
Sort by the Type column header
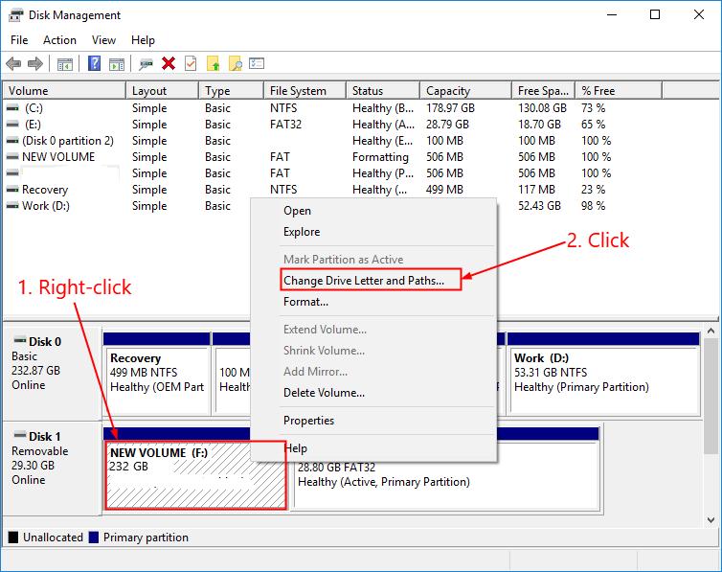[232, 91]
